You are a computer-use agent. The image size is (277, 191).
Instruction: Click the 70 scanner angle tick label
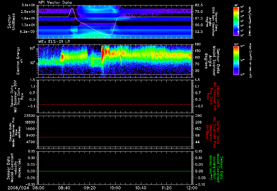pos(197,64)
